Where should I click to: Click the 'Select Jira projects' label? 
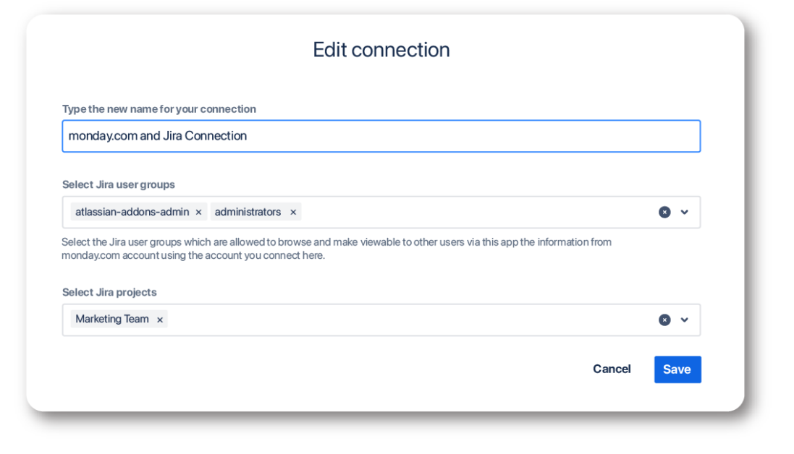109,292
